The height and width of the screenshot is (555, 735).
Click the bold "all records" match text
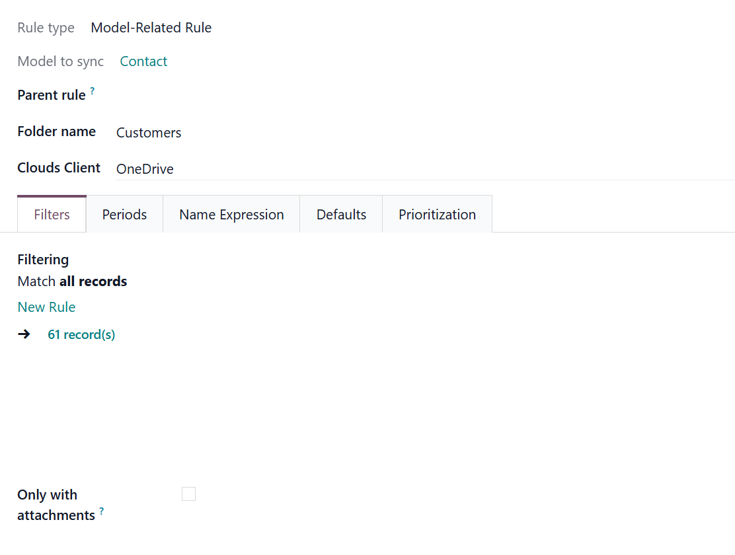93,281
